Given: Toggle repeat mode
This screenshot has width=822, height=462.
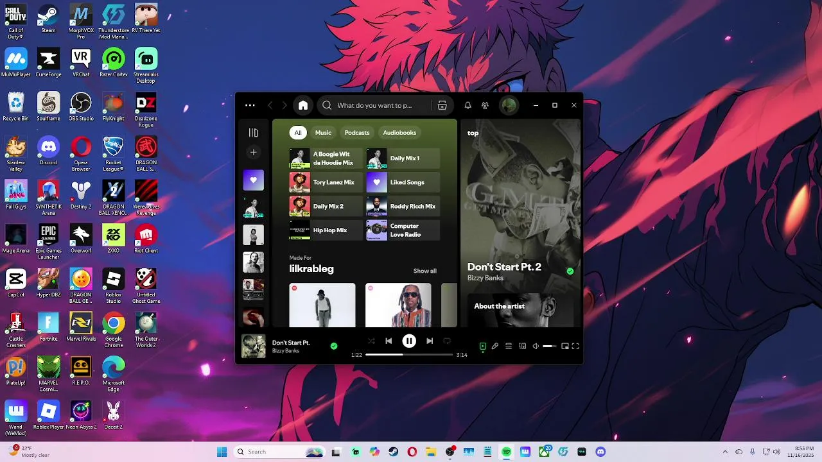Looking at the screenshot, I should [x=447, y=341].
